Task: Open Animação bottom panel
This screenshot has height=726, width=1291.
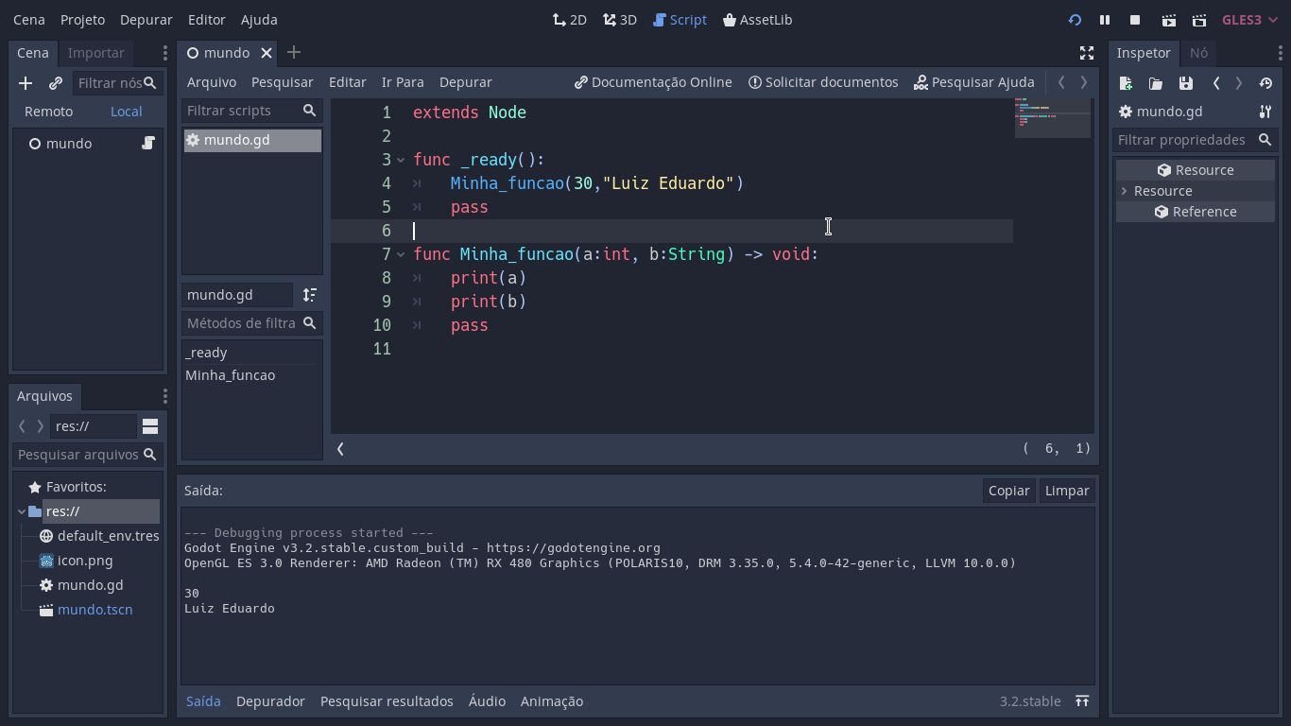Action: pyautogui.click(x=552, y=701)
